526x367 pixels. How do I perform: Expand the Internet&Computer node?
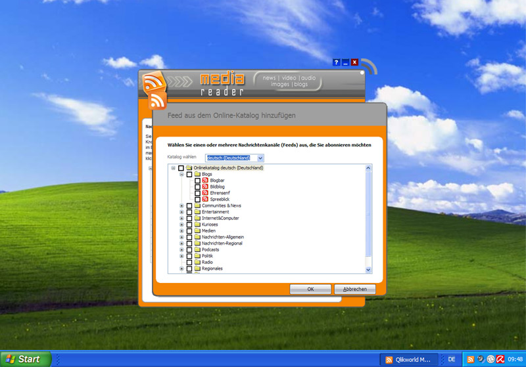click(x=181, y=219)
